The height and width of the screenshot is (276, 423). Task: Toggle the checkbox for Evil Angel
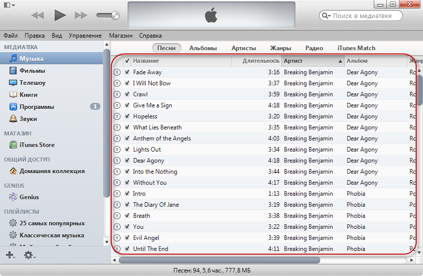point(127,238)
